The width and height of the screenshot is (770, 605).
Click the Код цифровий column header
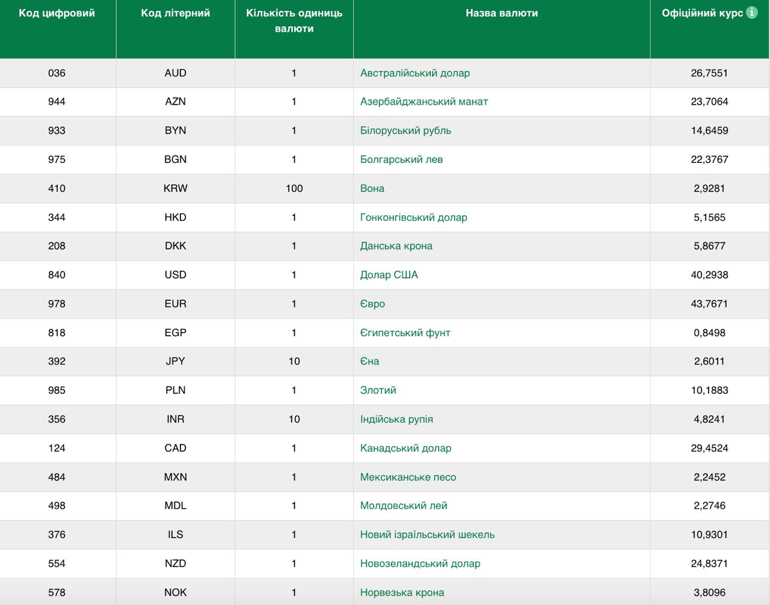click(57, 13)
